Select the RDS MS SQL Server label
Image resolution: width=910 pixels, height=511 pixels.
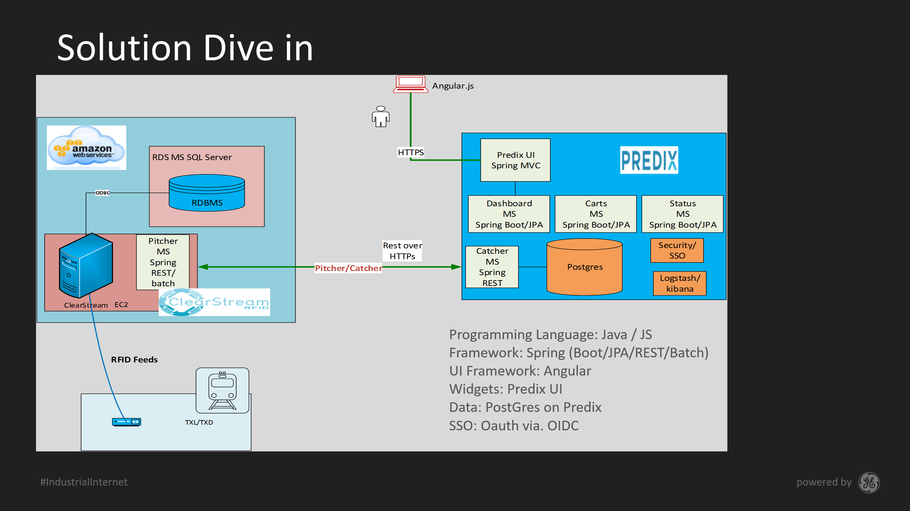pos(192,157)
